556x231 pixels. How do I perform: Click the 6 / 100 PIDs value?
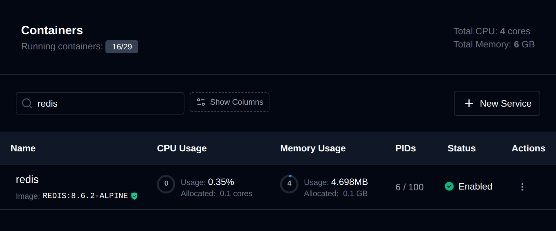point(409,187)
